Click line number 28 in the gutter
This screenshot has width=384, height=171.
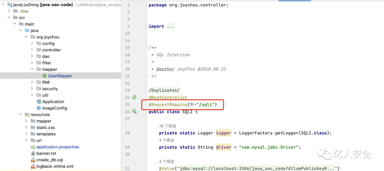coord(127,133)
